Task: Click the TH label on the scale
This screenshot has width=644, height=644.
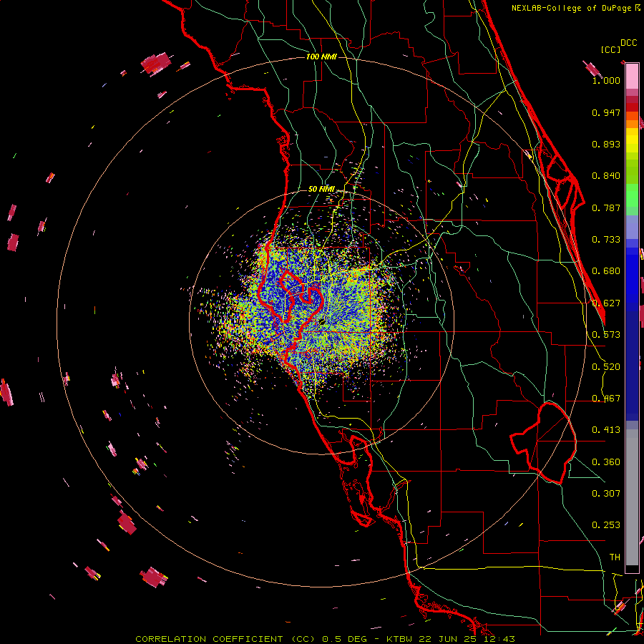Action: [x=615, y=557]
